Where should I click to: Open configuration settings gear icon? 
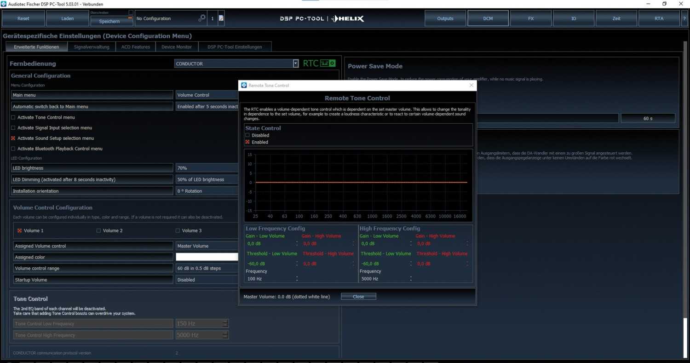(x=202, y=18)
